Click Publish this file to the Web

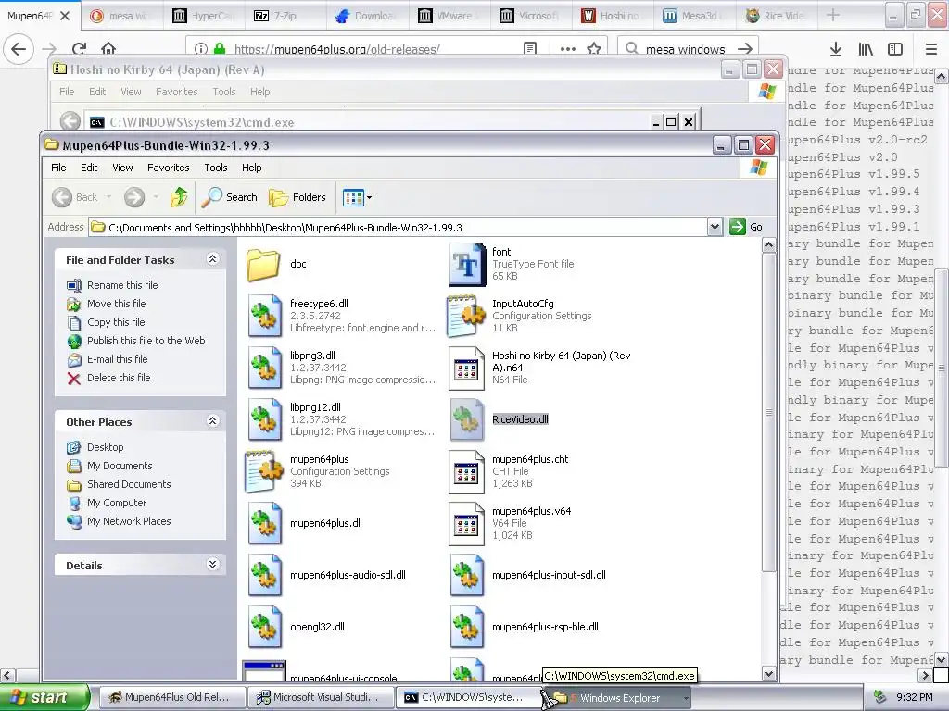tap(146, 341)
